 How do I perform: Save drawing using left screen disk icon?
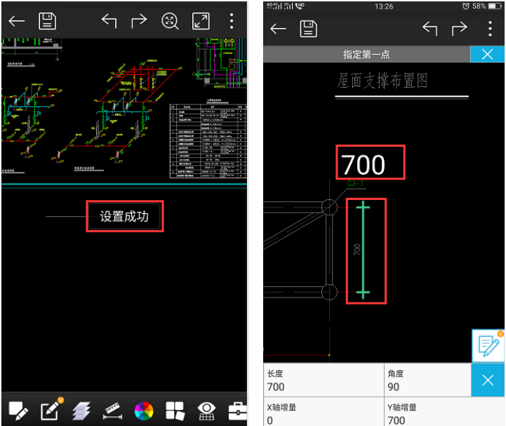point(47,20)
